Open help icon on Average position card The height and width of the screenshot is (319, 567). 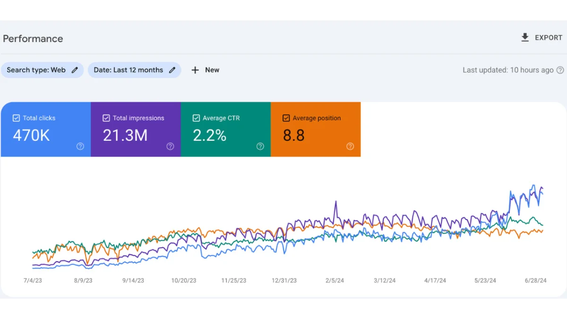pos(350,147)
